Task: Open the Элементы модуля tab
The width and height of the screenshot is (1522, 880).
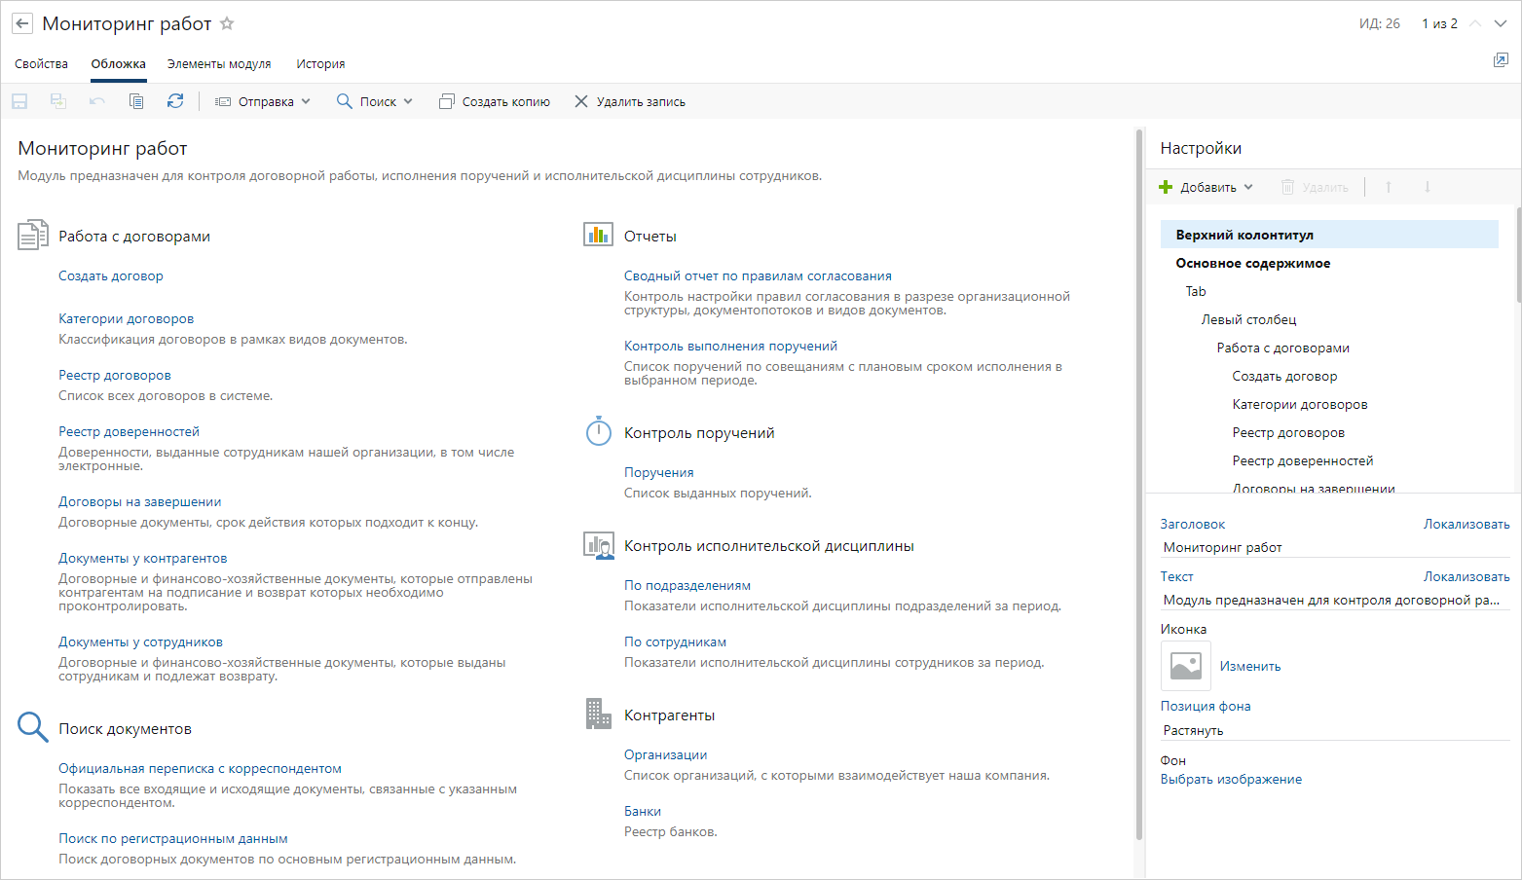Action: (219, 63)
